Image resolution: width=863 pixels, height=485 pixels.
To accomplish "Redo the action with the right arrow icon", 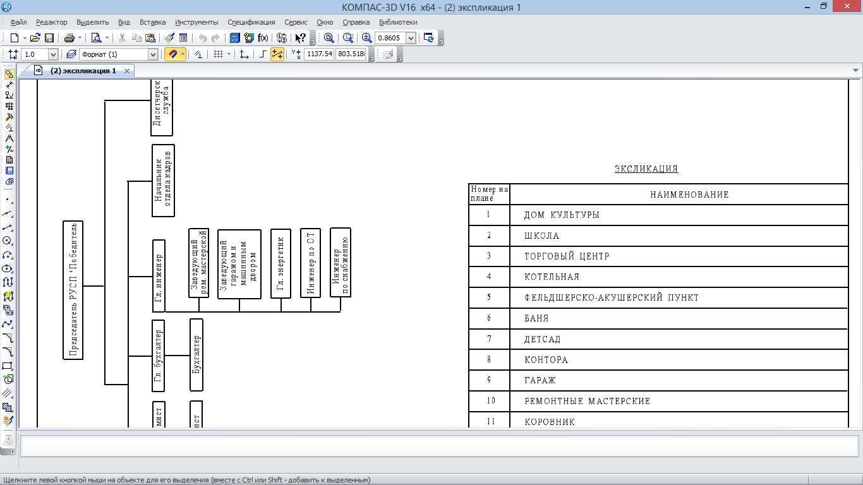I will tap(215, 38).
